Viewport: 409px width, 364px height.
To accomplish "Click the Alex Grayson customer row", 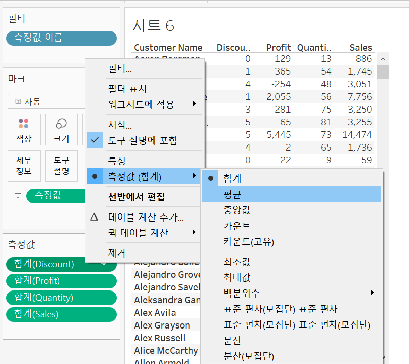I will point(162,325).
